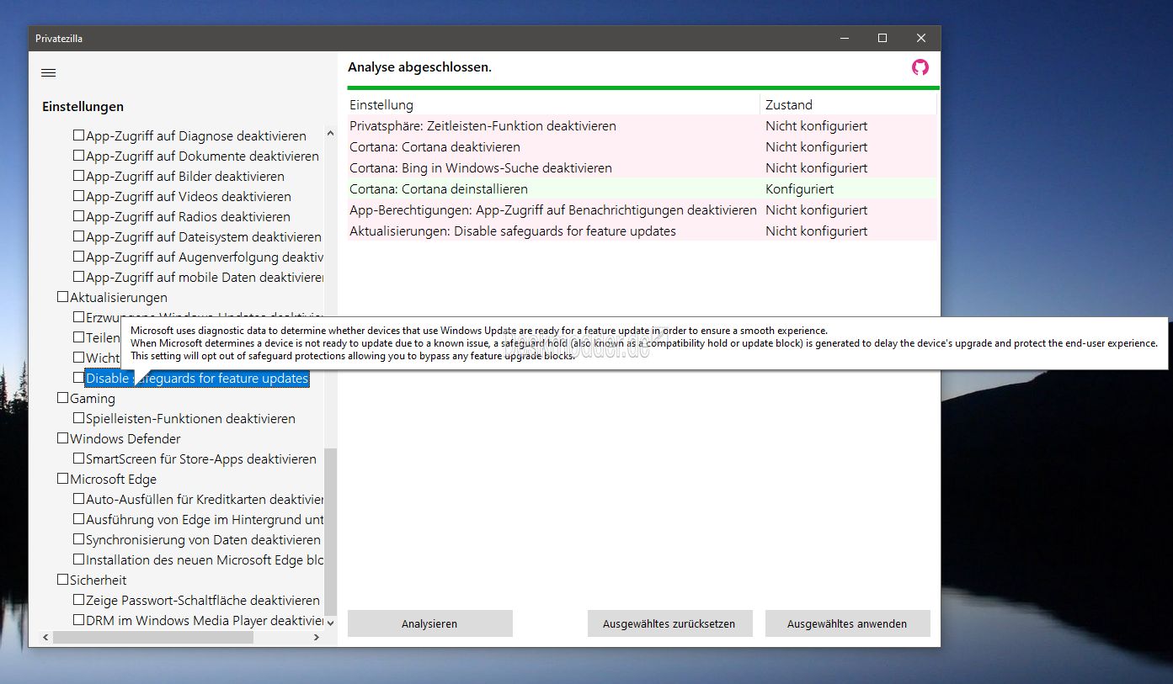
Task: Maximize the Privatezilla window
Action: 882,38
